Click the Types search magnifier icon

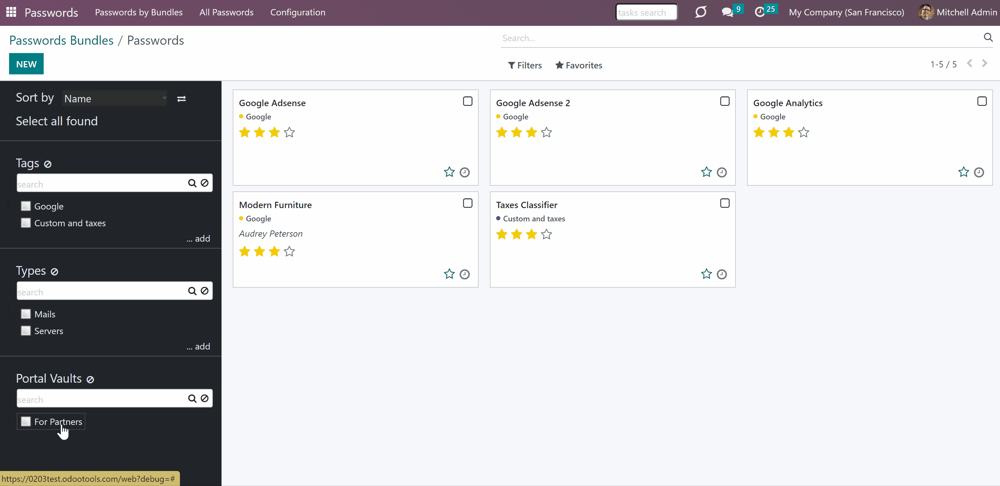point(192,291)
